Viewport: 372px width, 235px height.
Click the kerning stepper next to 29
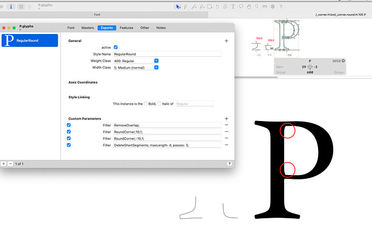(x=309, y=67)
